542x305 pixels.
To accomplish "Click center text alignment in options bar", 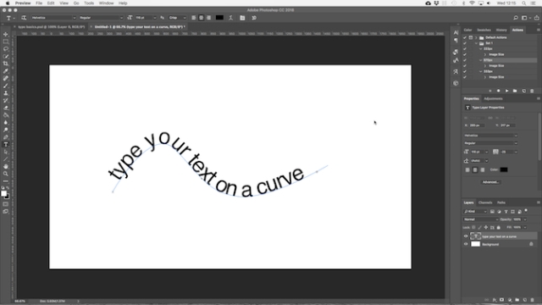I will point(202,18).
